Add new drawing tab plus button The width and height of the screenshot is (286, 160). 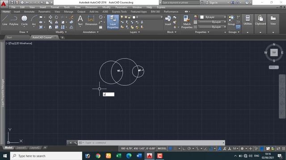click(63, 37)
